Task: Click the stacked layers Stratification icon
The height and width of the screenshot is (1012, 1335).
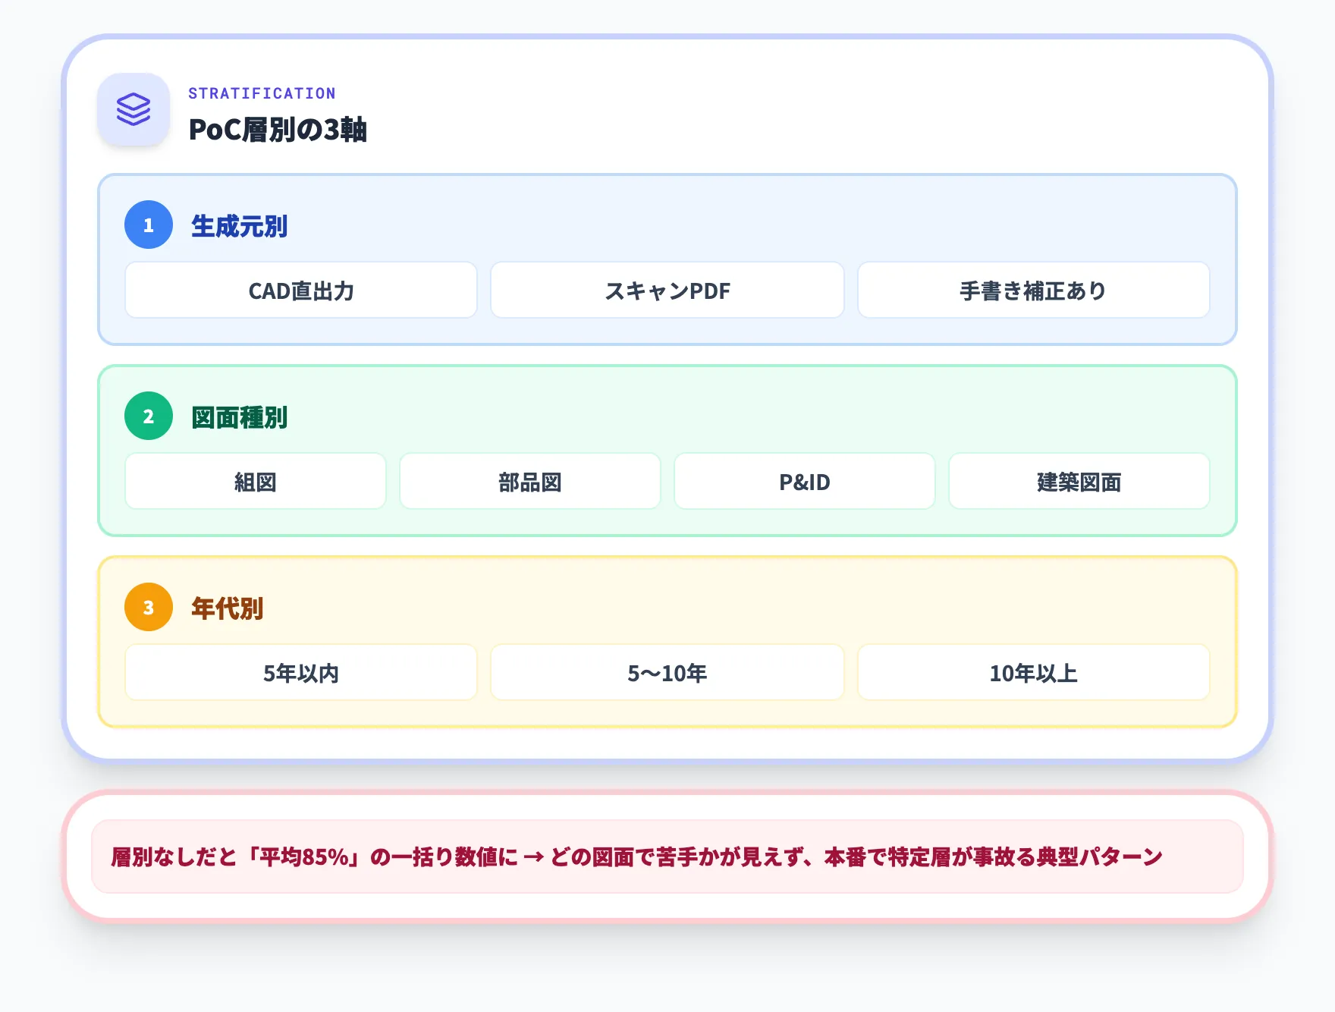Action: 133,111
